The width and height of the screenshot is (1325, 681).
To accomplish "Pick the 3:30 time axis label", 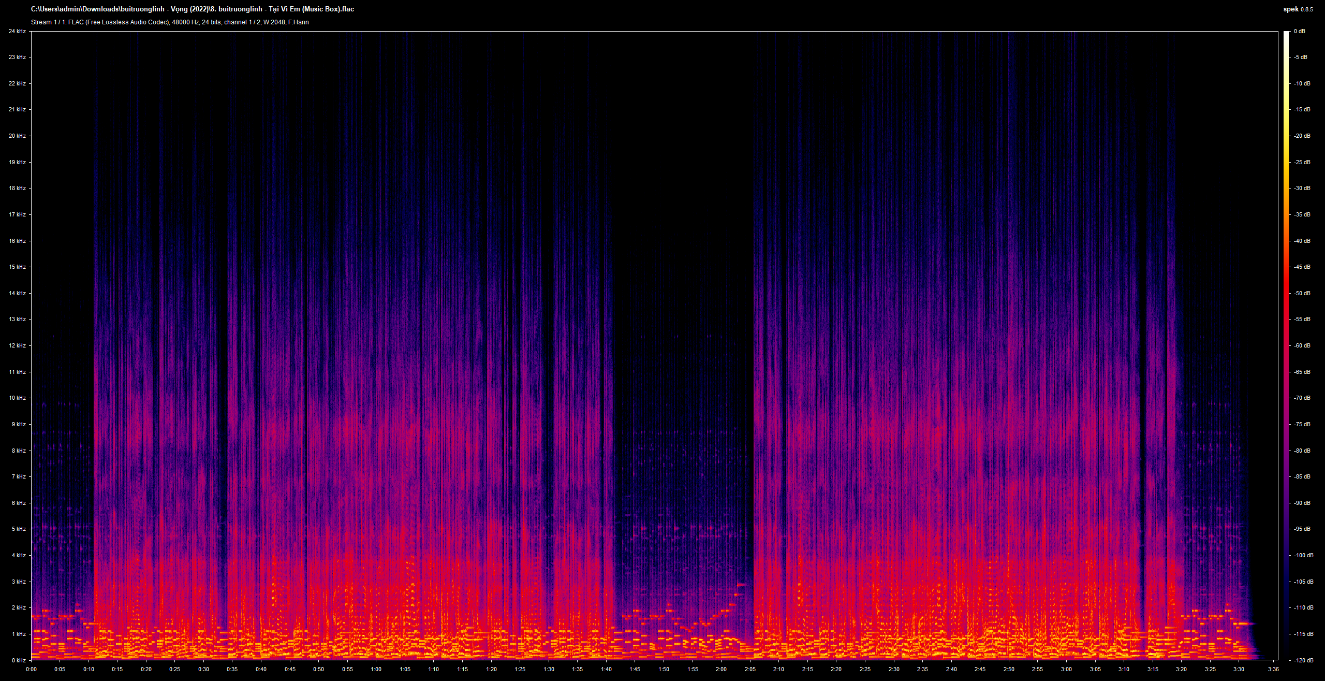I will 1239,669.
